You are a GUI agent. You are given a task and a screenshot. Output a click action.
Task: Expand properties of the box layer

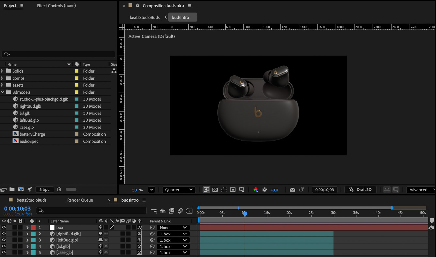coord(27,228)
